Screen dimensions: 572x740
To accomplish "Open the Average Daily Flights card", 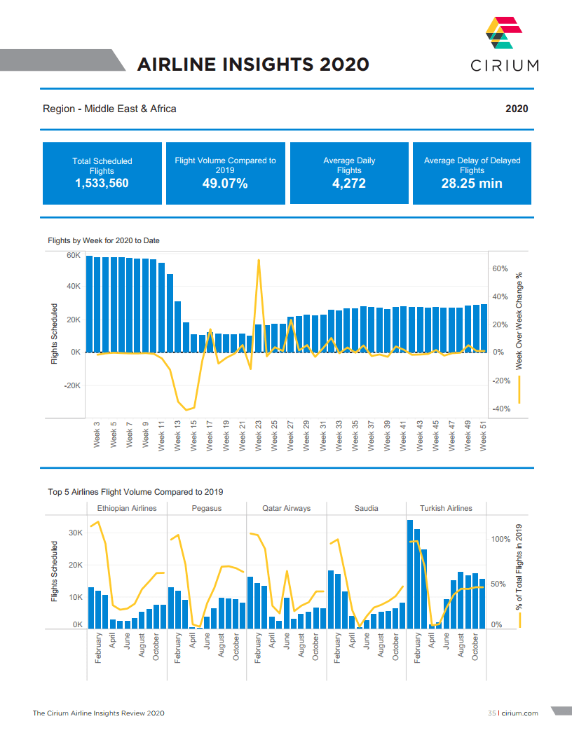I will pos(349,173).
